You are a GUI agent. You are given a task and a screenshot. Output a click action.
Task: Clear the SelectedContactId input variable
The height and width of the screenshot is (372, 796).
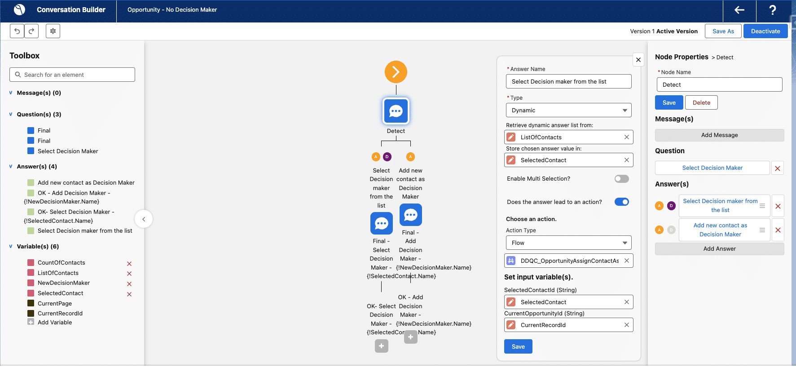(x=627, y=302)
